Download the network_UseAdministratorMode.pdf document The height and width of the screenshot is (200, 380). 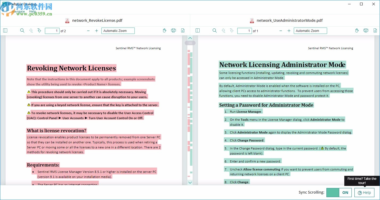[x=375, y=31]
